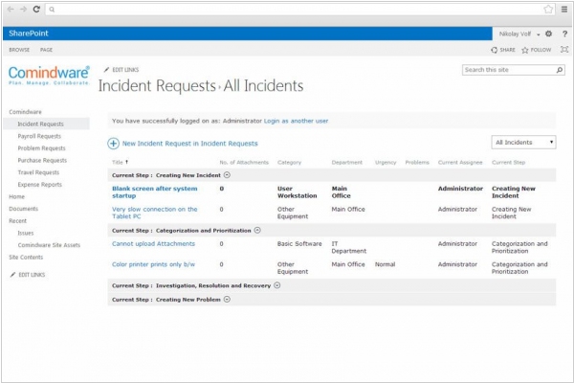Switch to the PAGE ribbon tab
Viewport: 574px width, 383px height.
pos(46,49)
